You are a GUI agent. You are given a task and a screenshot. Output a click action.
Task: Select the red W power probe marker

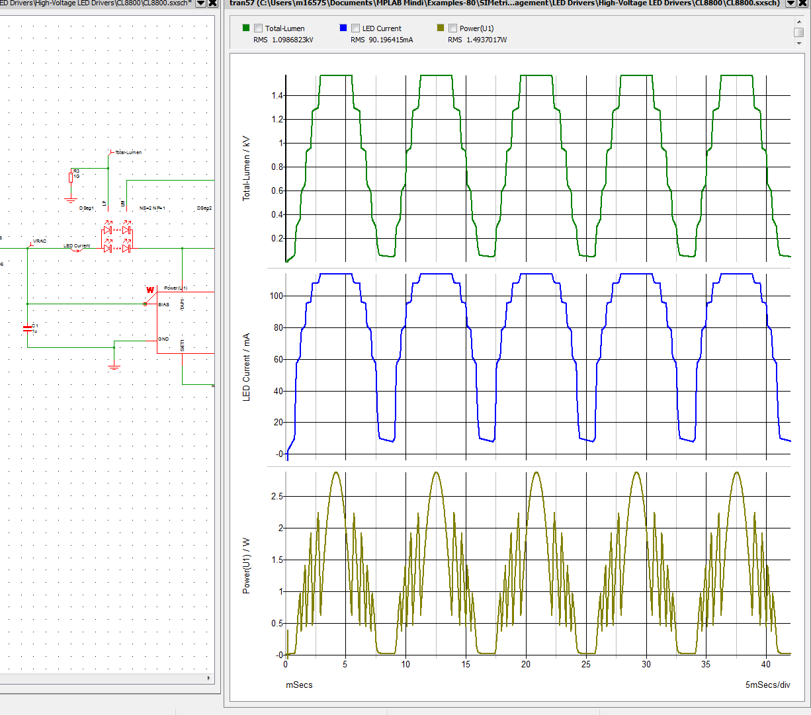coord(149,289)
